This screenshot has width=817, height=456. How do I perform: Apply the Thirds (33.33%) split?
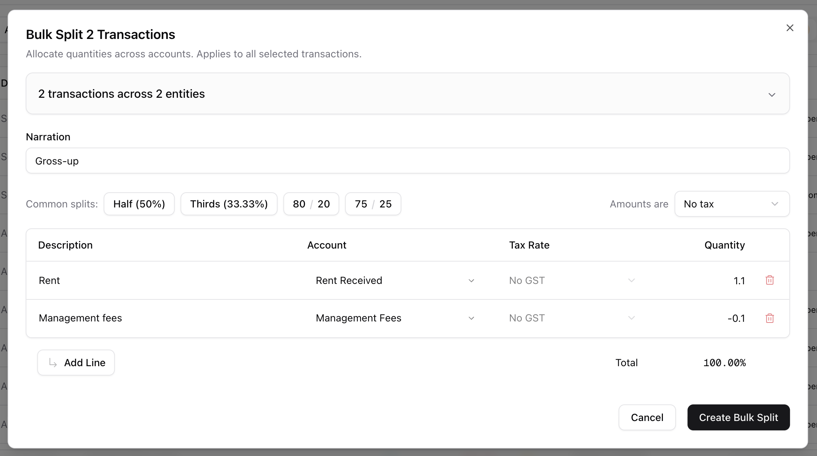(x=229, y=204)
